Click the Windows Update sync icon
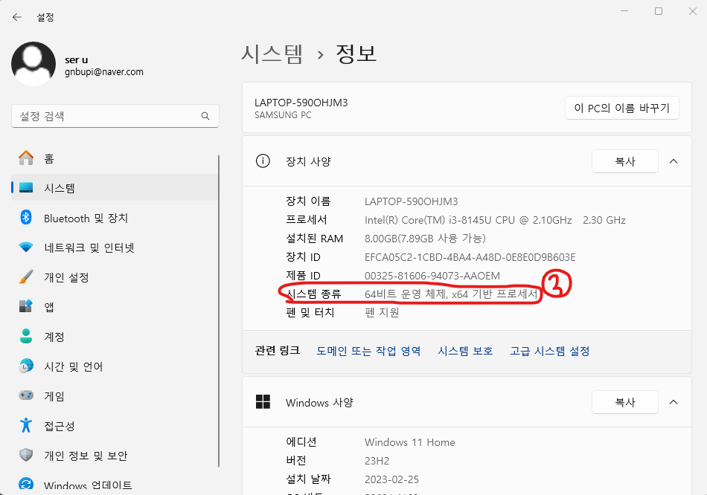The height and width of the screenshot is (495, 707). tap(26, 485)
